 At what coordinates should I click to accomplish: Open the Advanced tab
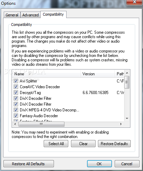[x=30, y=15]
